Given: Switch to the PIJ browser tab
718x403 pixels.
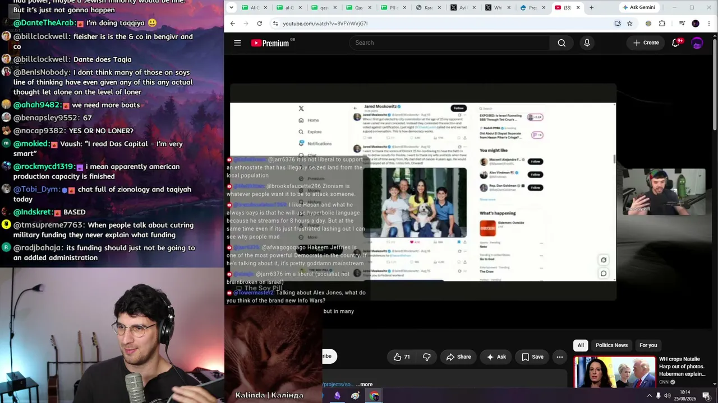Looking at the screenshot, I should pyautogui.click(x=393, y=7).
